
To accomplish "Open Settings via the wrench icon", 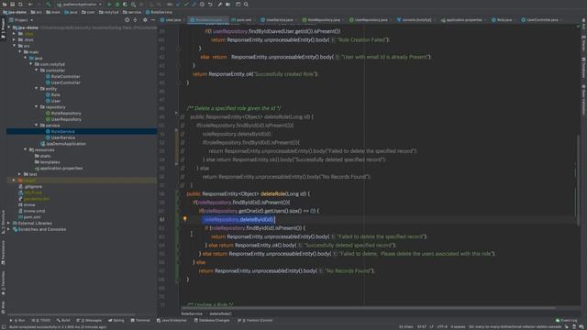I will pyautogui.click(x=220, y=5).
